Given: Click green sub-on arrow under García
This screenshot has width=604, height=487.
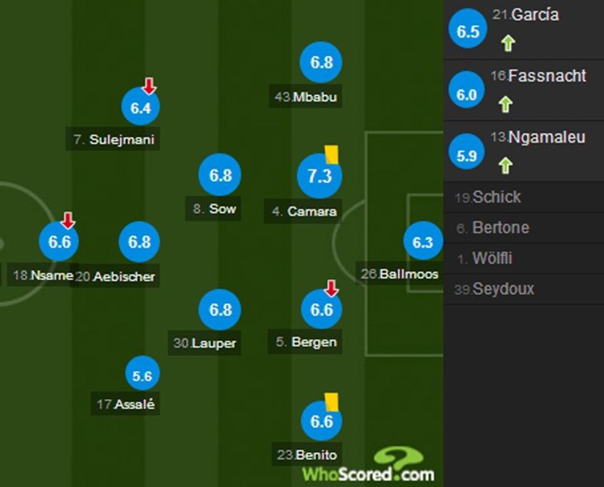Looking at the screenshot, I should pyautogui.click(x=508, y=43).
